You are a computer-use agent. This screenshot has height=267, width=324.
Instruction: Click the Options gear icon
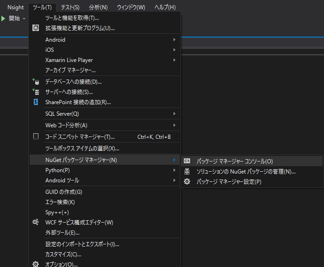36,264
